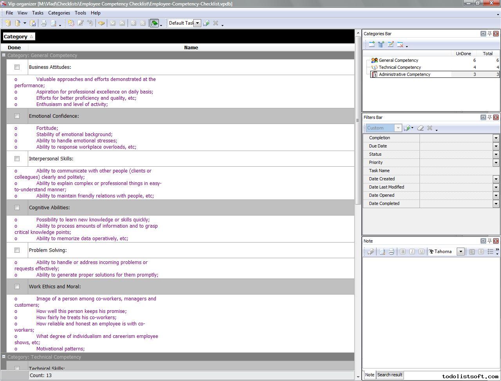Click the Delete Category icon
Image resolution: width=501 pixels, height=381 pixels.
click(x=400, y=45)
